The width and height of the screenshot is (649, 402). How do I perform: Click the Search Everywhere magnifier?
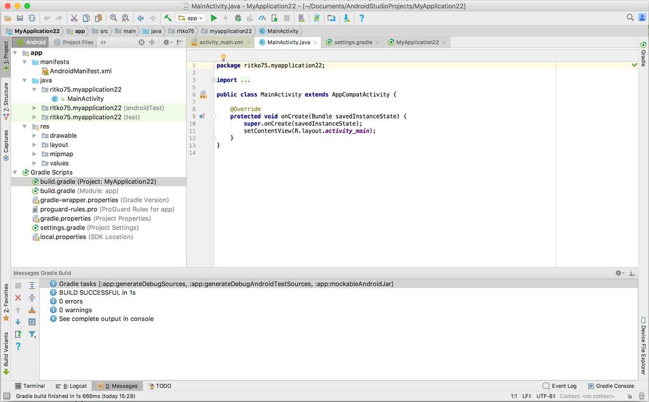click(630, 17)
